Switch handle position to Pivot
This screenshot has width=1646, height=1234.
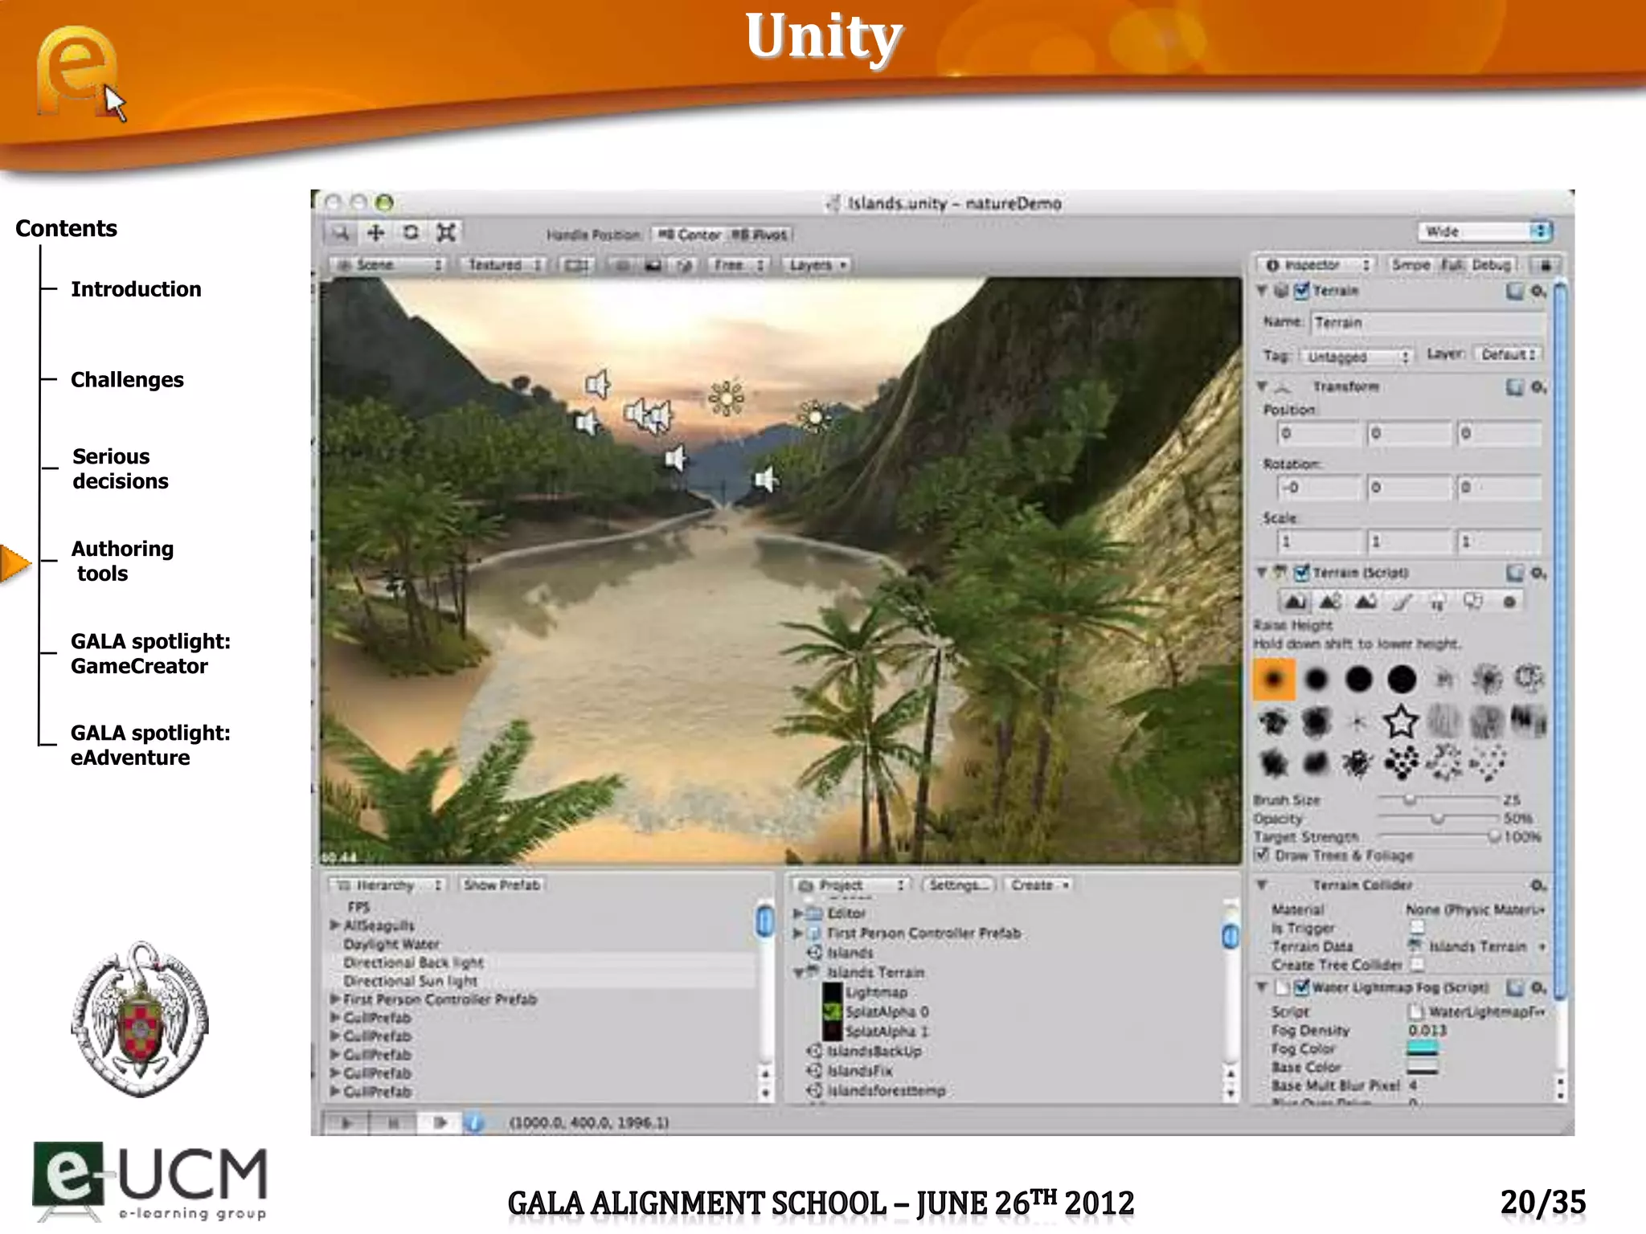[760, 235]
